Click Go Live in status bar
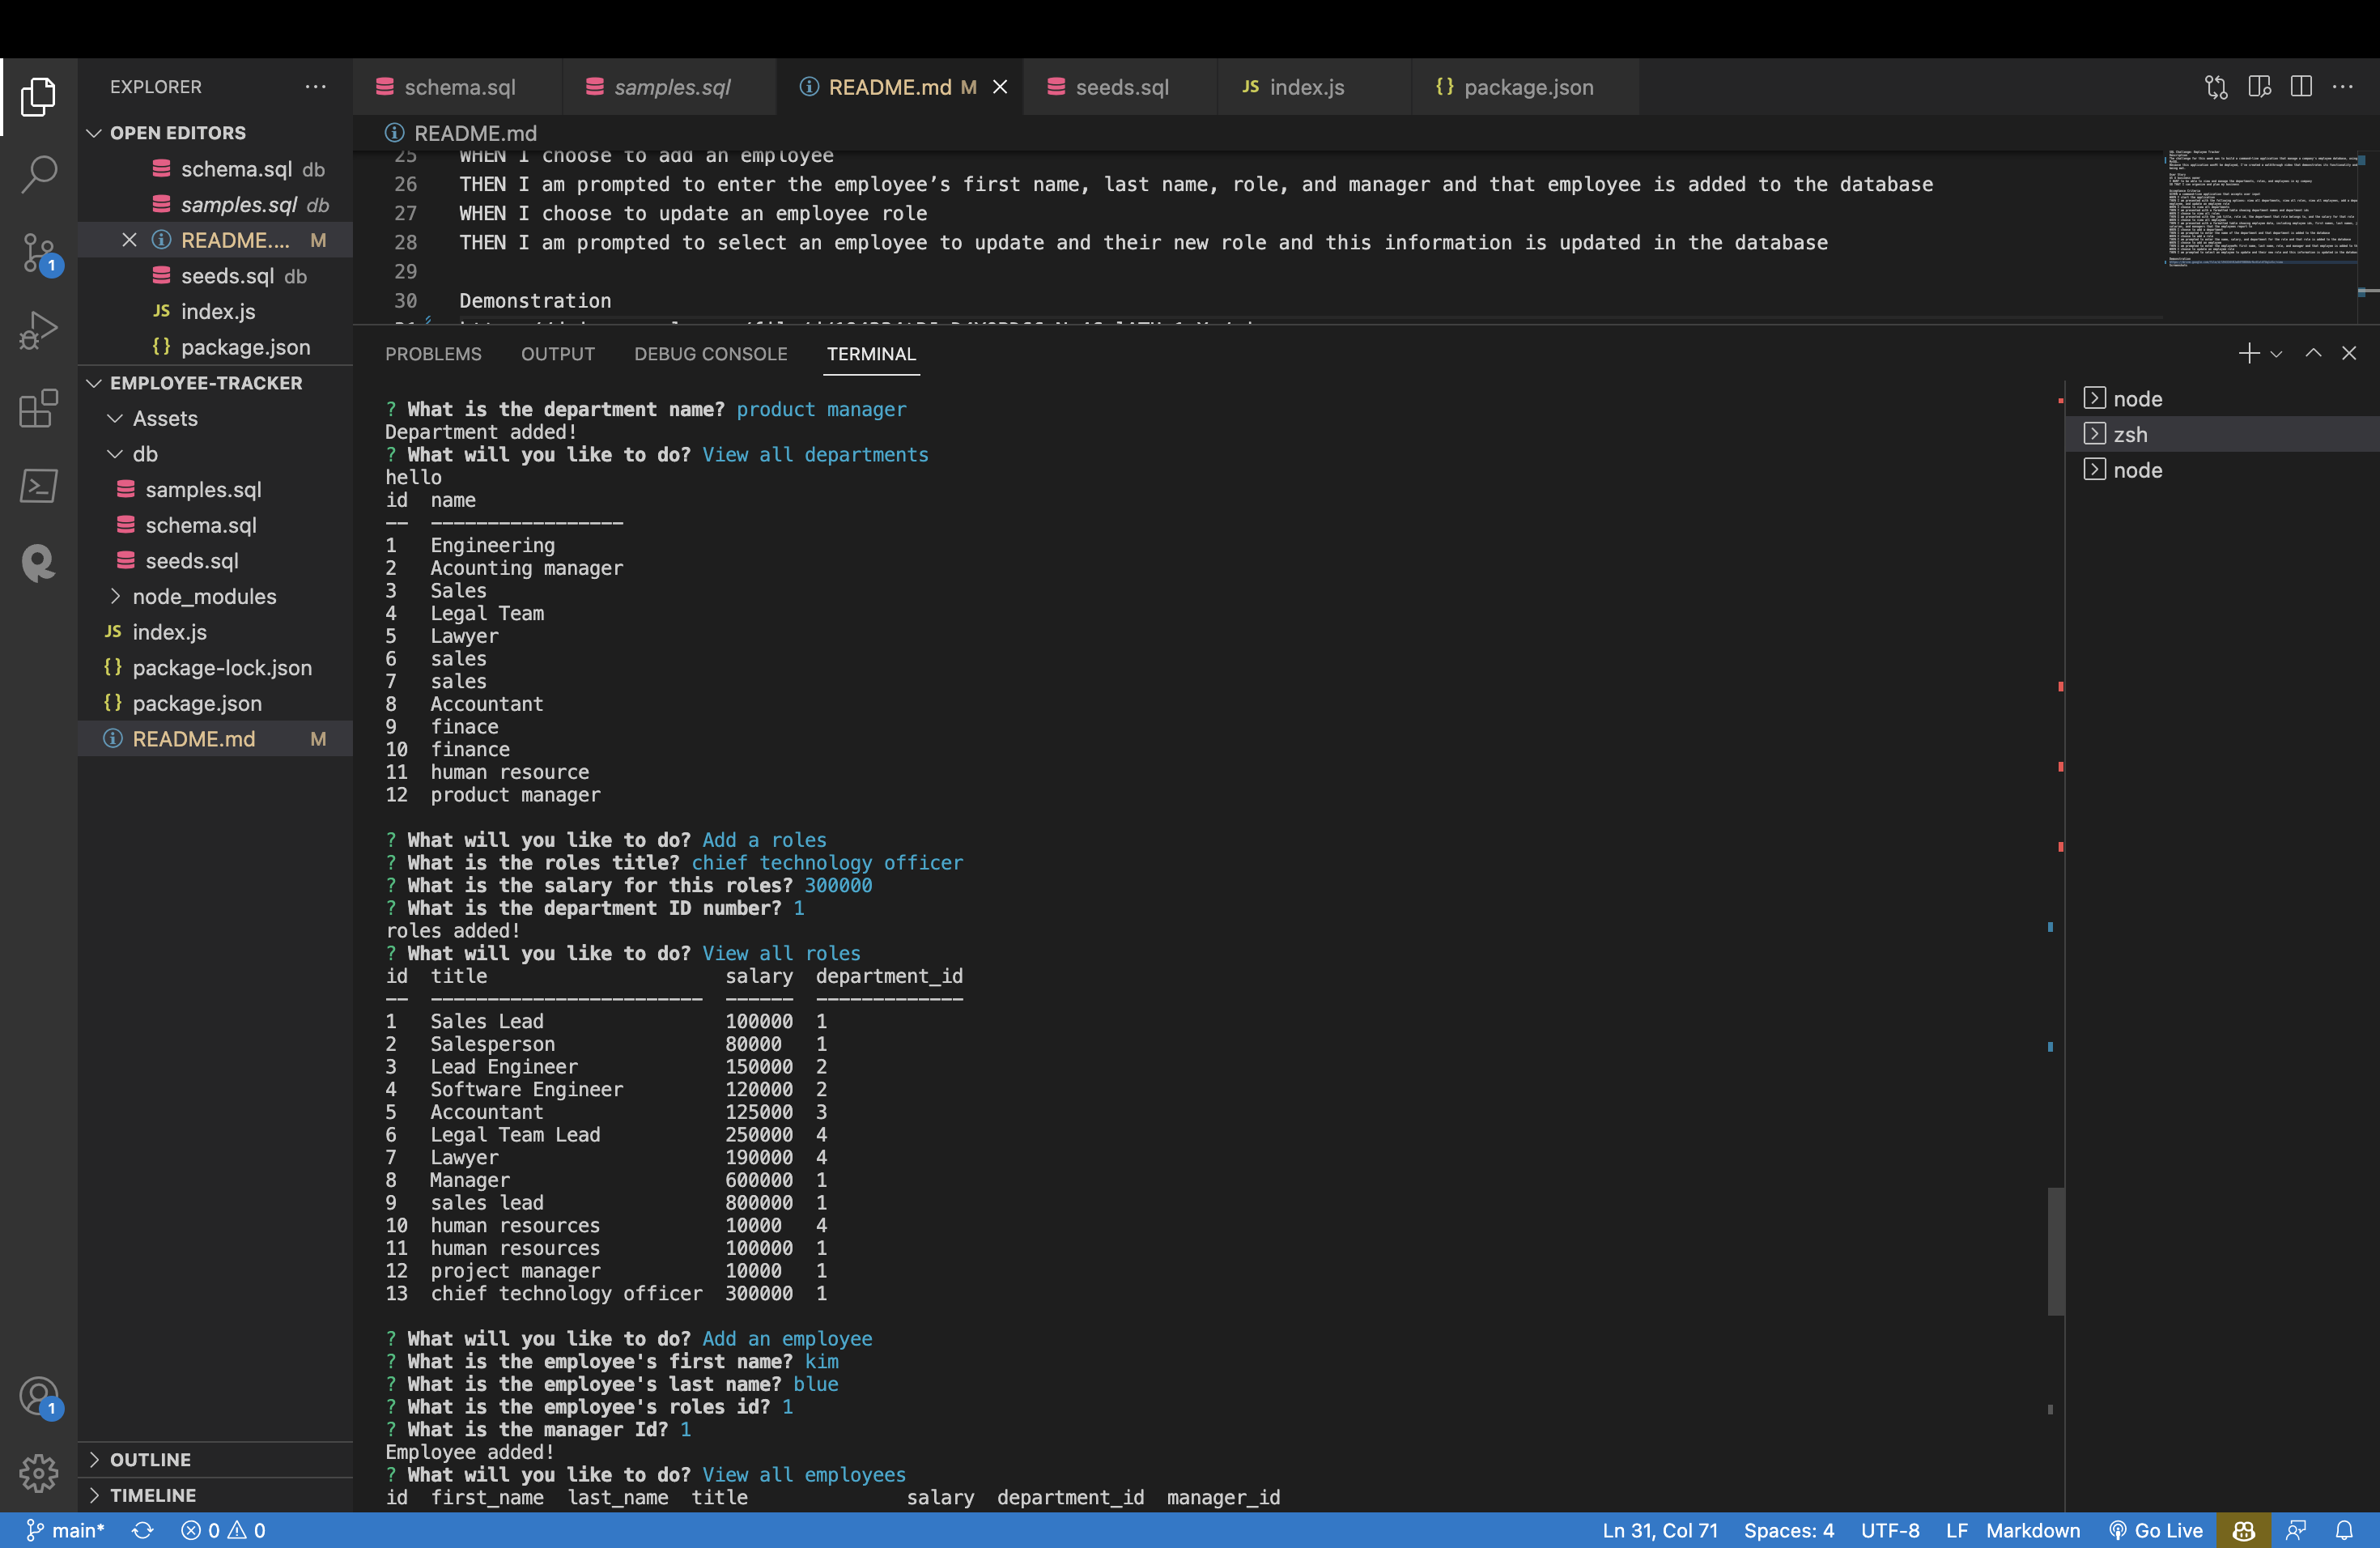Image resolution: width=2380 pixels, height=1548 pixels. coord(2156,1530)
